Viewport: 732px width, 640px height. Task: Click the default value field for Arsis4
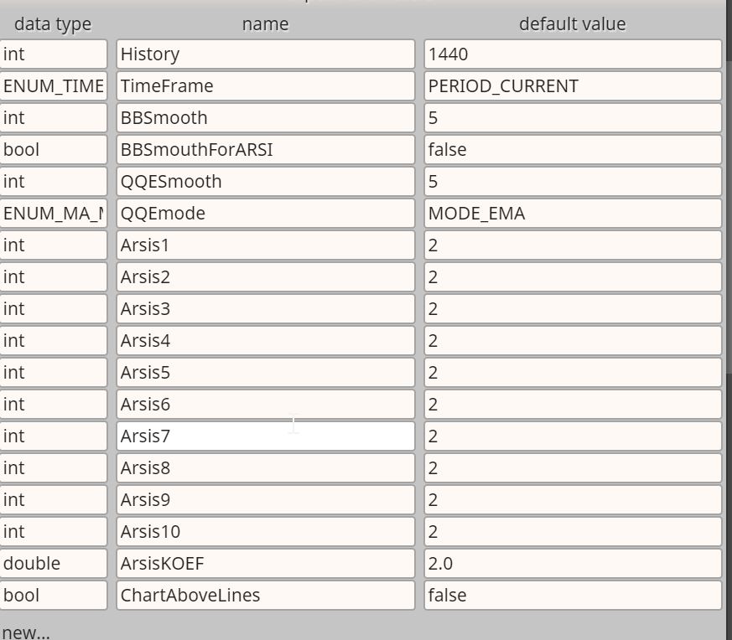[x=573, y=341]
